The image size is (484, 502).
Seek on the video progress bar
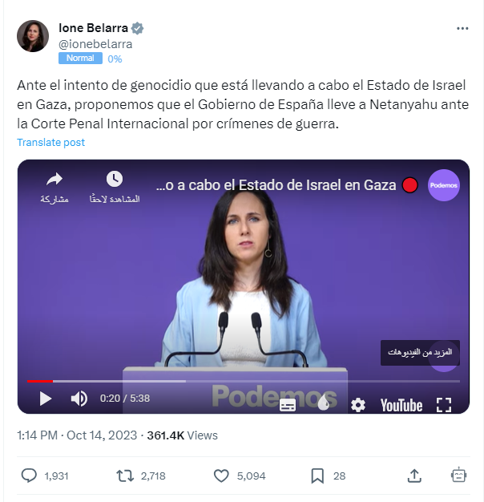[x=244, y=381]
